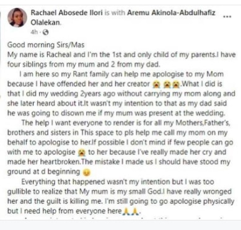Viewport: 241px width, 230px height.
Task: Click crying emoji after 'with me to apologise'
Action: tap(81, 153)
